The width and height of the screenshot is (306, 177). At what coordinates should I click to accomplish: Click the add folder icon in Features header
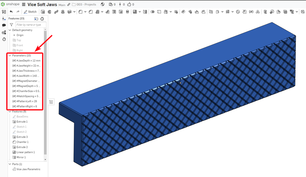[x=36, y=19]
